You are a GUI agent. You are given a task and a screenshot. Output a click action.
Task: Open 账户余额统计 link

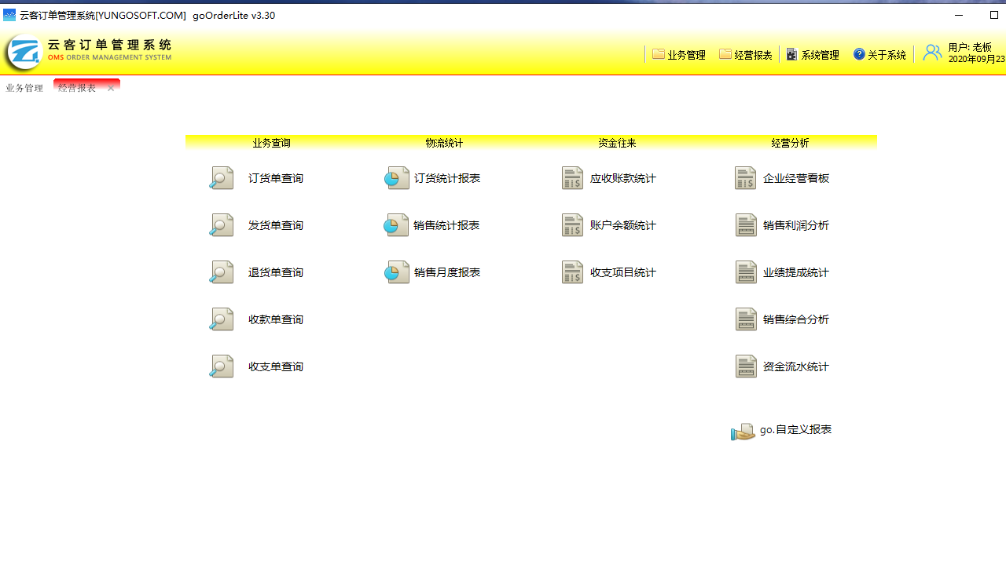(622, 225)
